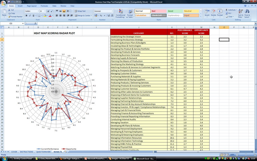Open the Calibri font name dropdown
The image size is (257, 161).
(38, 11)
